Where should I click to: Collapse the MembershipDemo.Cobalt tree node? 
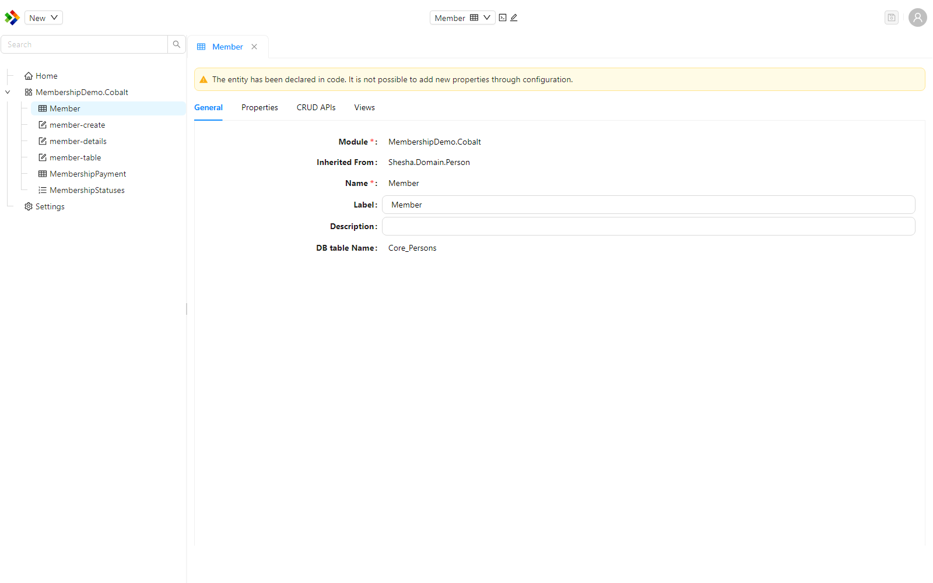click(x=8, y=92)
